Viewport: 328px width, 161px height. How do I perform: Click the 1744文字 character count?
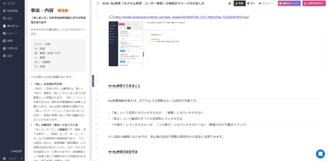[x=16, y=152]
